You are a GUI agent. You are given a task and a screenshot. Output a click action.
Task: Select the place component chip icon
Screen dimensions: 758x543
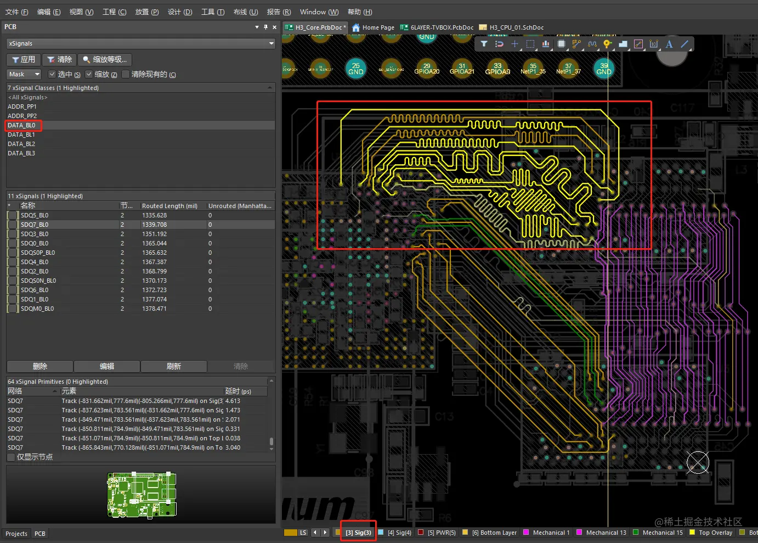561,44
